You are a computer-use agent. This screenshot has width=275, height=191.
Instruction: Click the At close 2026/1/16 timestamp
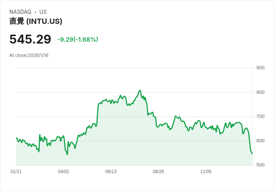click(29, 55)
